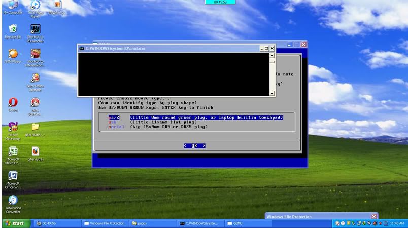Close the Windows File Protection popup
Image resolution: width=408 pixels, height=228 pixels.
point(374,216)
